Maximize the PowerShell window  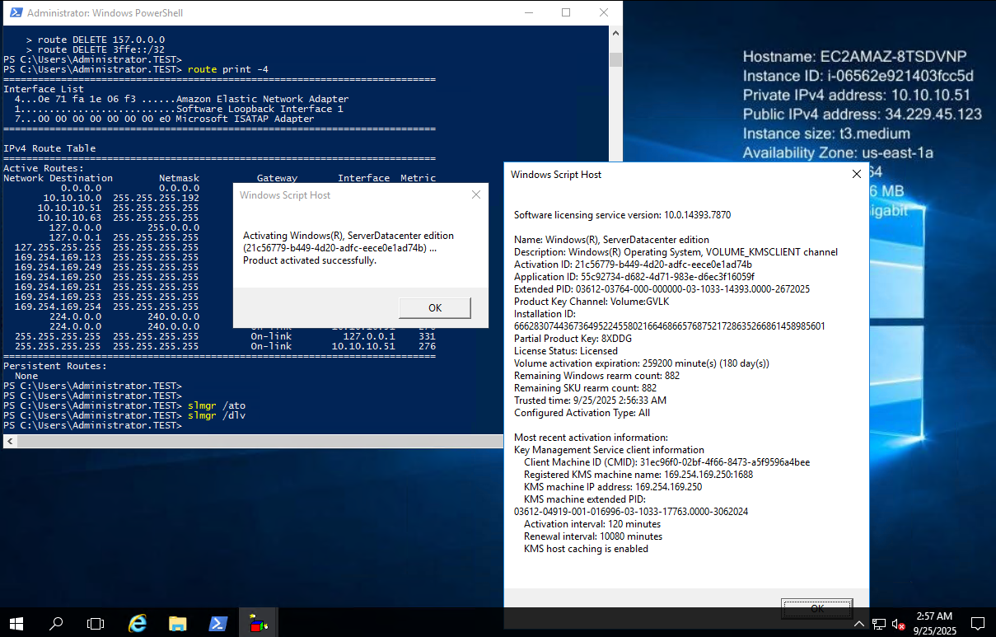click(566, 12)
